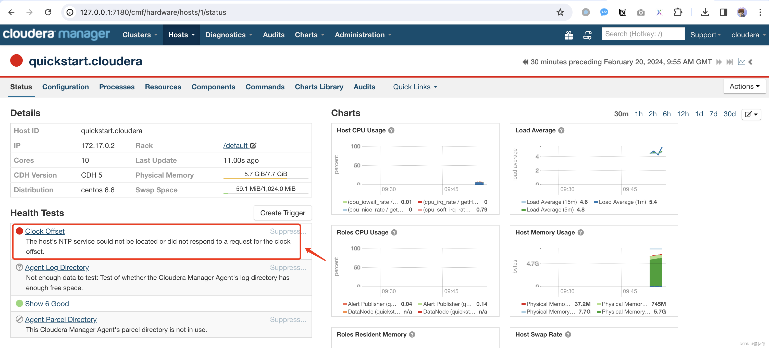Select the 1h chart time range
This screenshot has height=348, width=769.
638,114
